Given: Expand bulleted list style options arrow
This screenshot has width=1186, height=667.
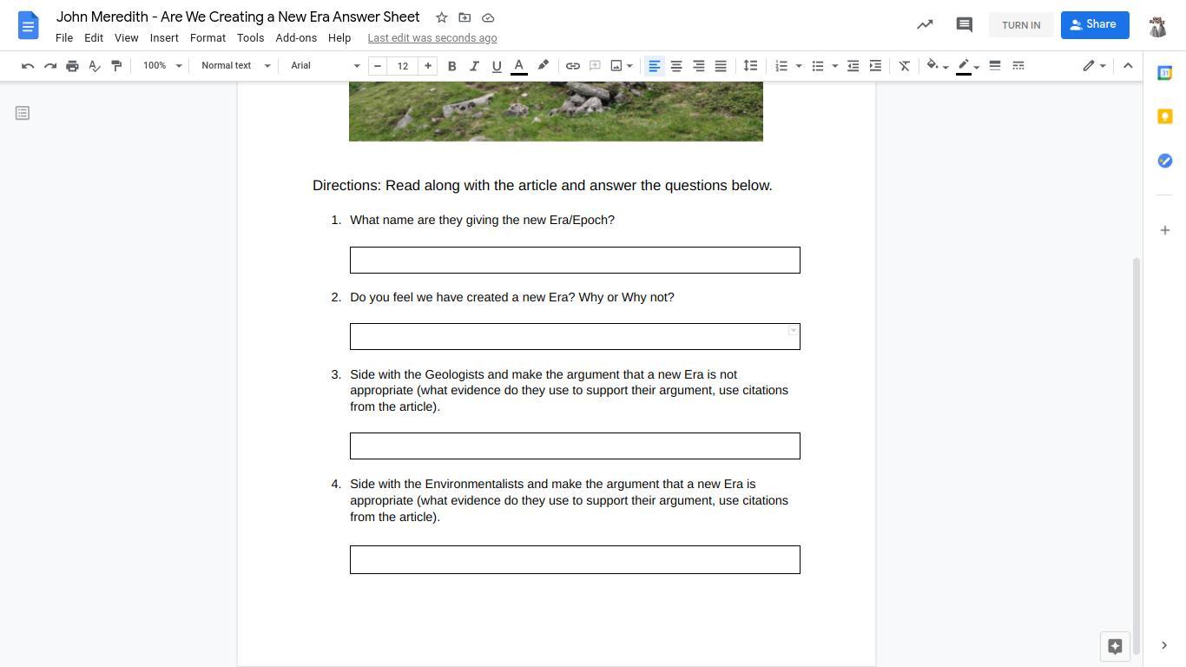Looking at the screenshot, I should point(835,66).
